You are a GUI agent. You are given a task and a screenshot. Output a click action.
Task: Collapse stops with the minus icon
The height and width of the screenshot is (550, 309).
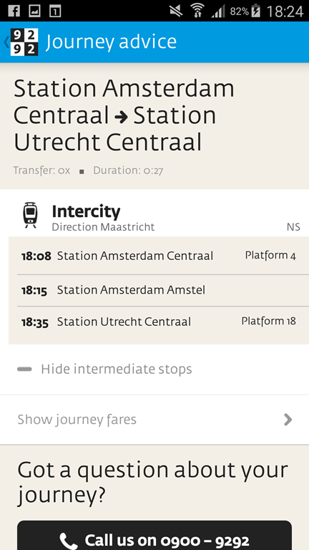click(x=24, y=369)
